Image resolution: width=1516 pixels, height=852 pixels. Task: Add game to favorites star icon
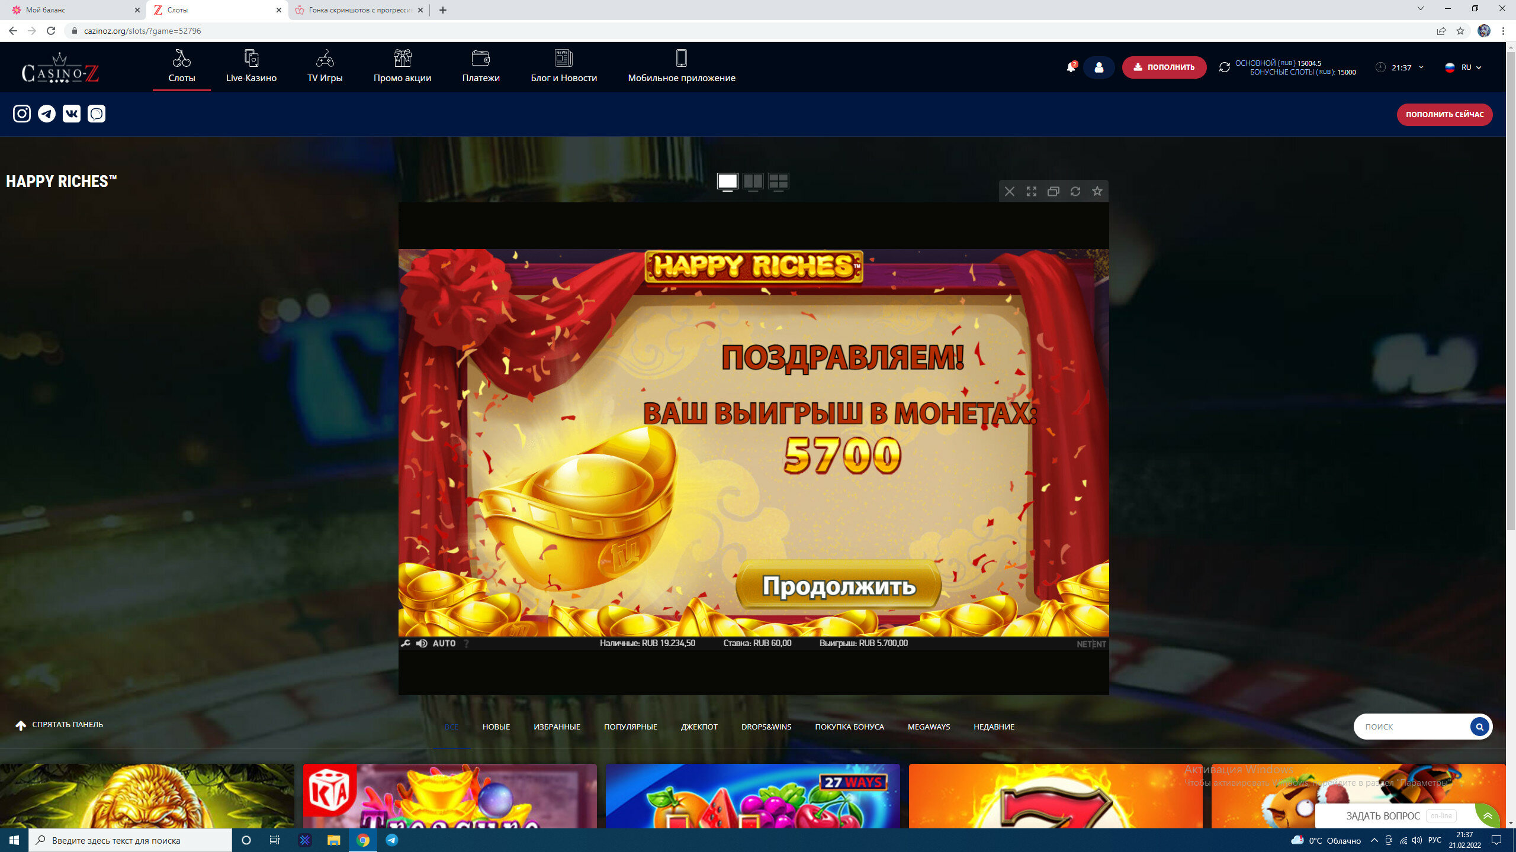point(1097,191)
